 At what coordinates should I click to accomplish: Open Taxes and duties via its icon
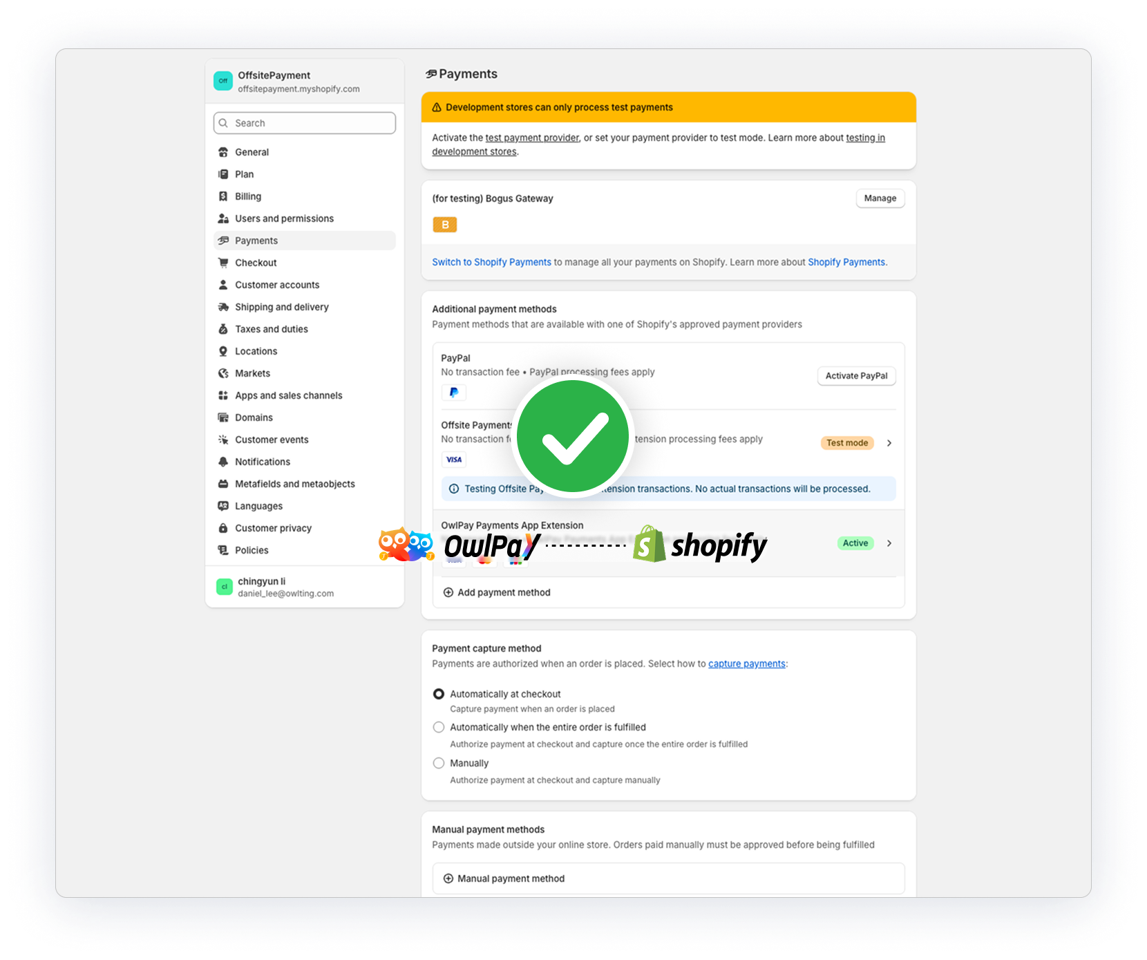click(x=223, y=329)
